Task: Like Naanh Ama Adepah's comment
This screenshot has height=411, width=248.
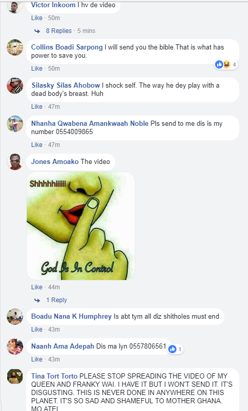Action: pos(37,359)
